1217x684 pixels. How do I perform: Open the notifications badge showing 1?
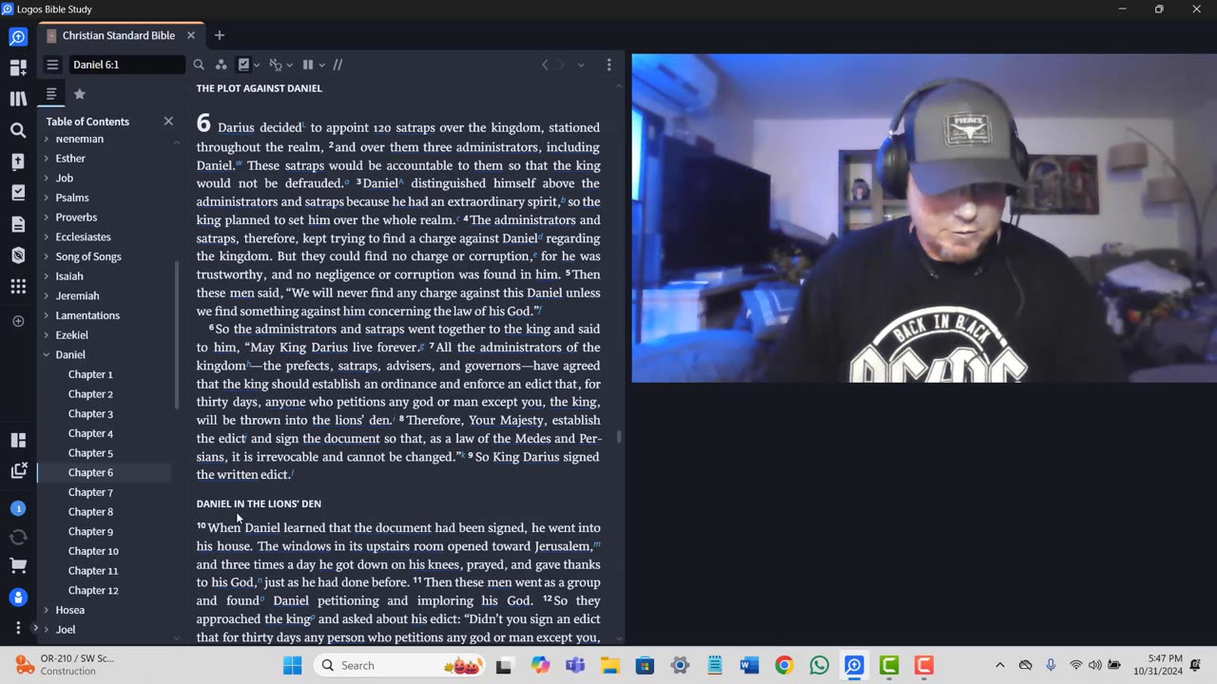click(18, 509)
